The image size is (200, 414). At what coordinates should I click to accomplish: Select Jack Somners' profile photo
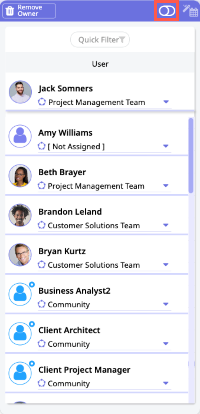[x=20, y=92]
